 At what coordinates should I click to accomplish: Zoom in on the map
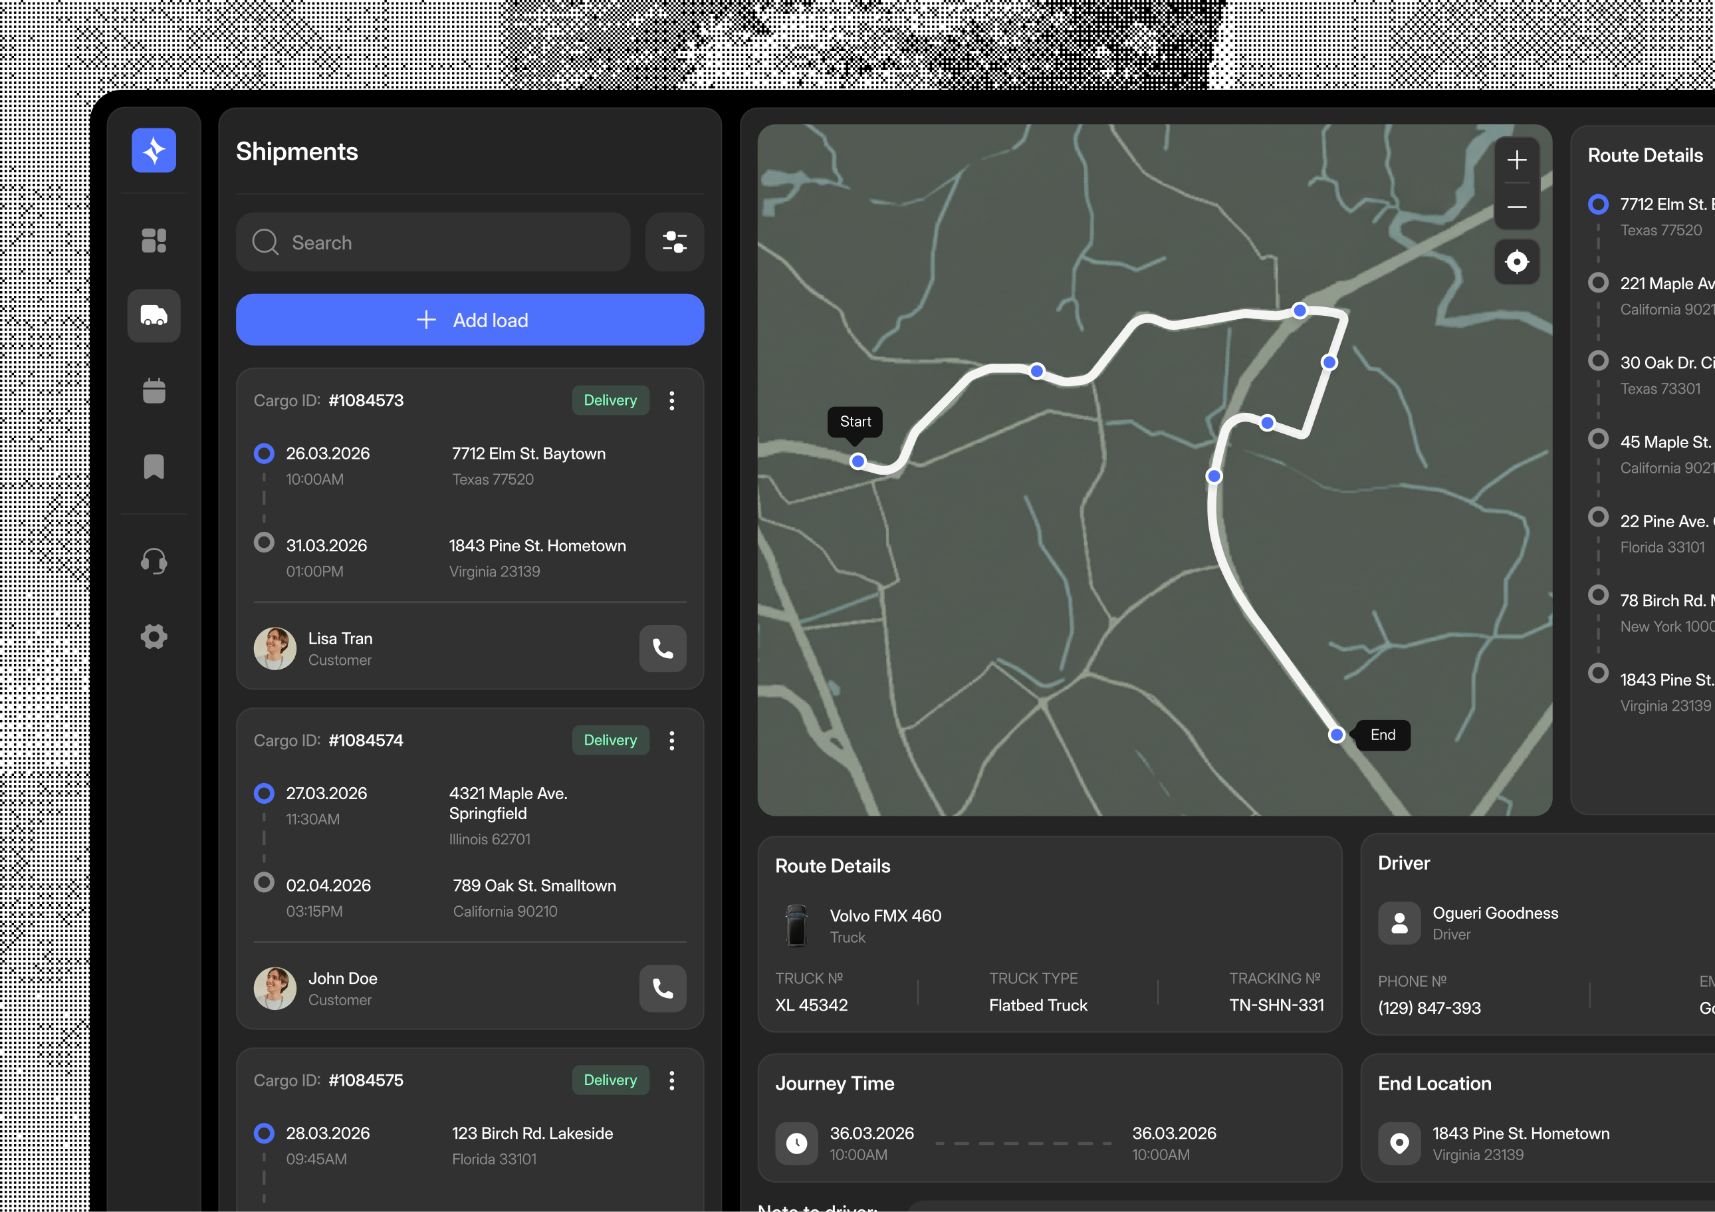point(1516,160)
